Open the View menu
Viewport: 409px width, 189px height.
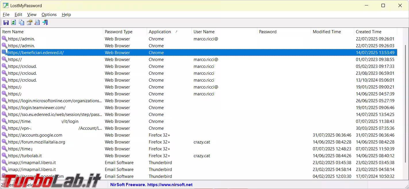[x=32, y=15]
